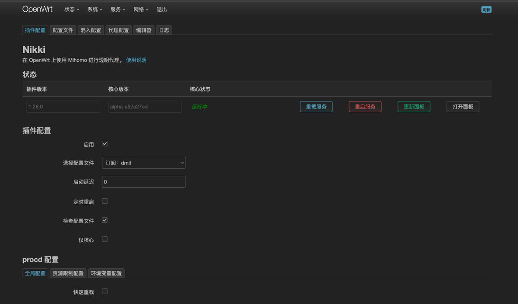Screen dimensions: 518x304
Task: Open the 使用说明 link
Action: 136,60
